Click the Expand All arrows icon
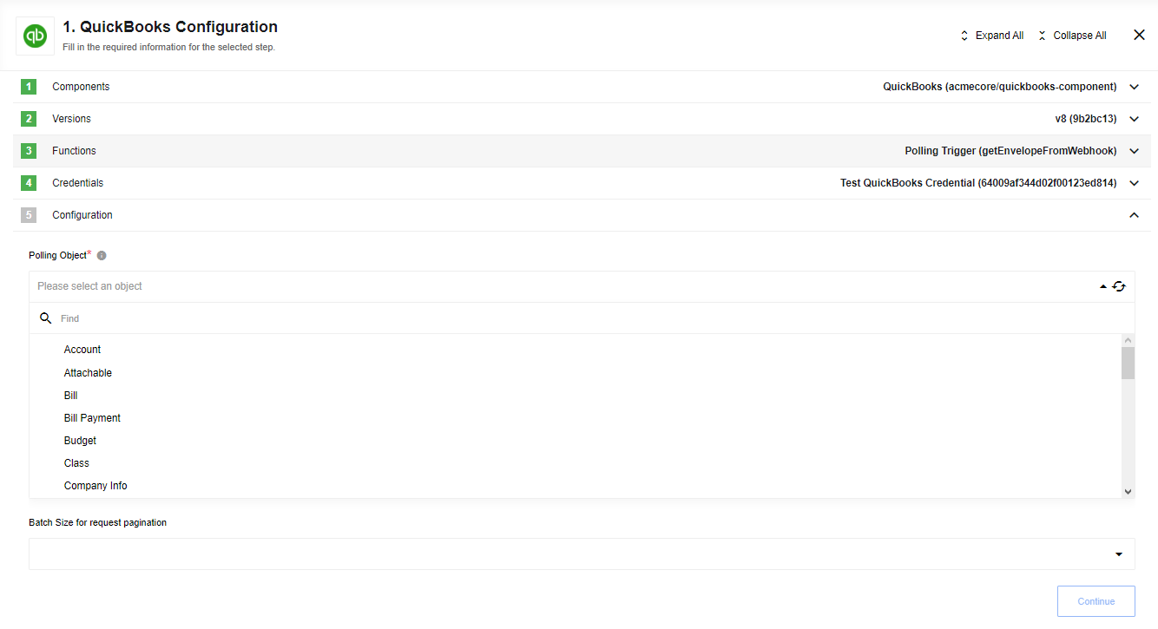1158x629 pixels. tap(964, 36)
